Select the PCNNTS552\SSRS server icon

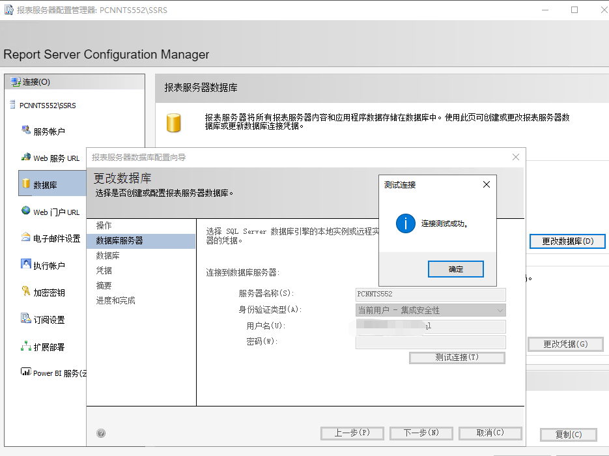click(x=13, y=104)
